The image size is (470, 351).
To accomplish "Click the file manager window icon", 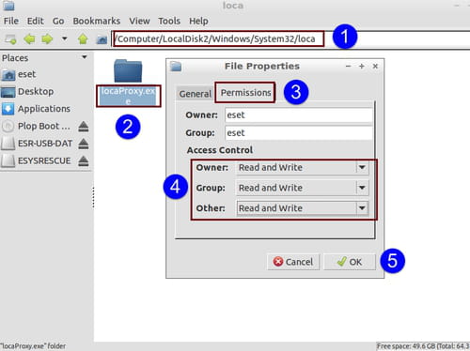I will point(8,6).
